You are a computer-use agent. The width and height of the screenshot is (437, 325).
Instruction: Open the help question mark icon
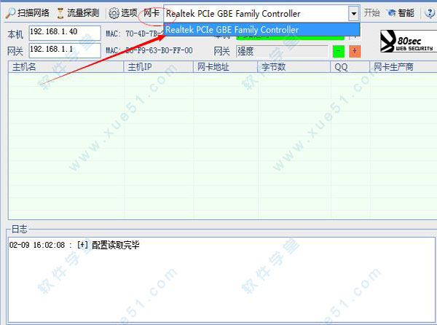click(430, 13)
